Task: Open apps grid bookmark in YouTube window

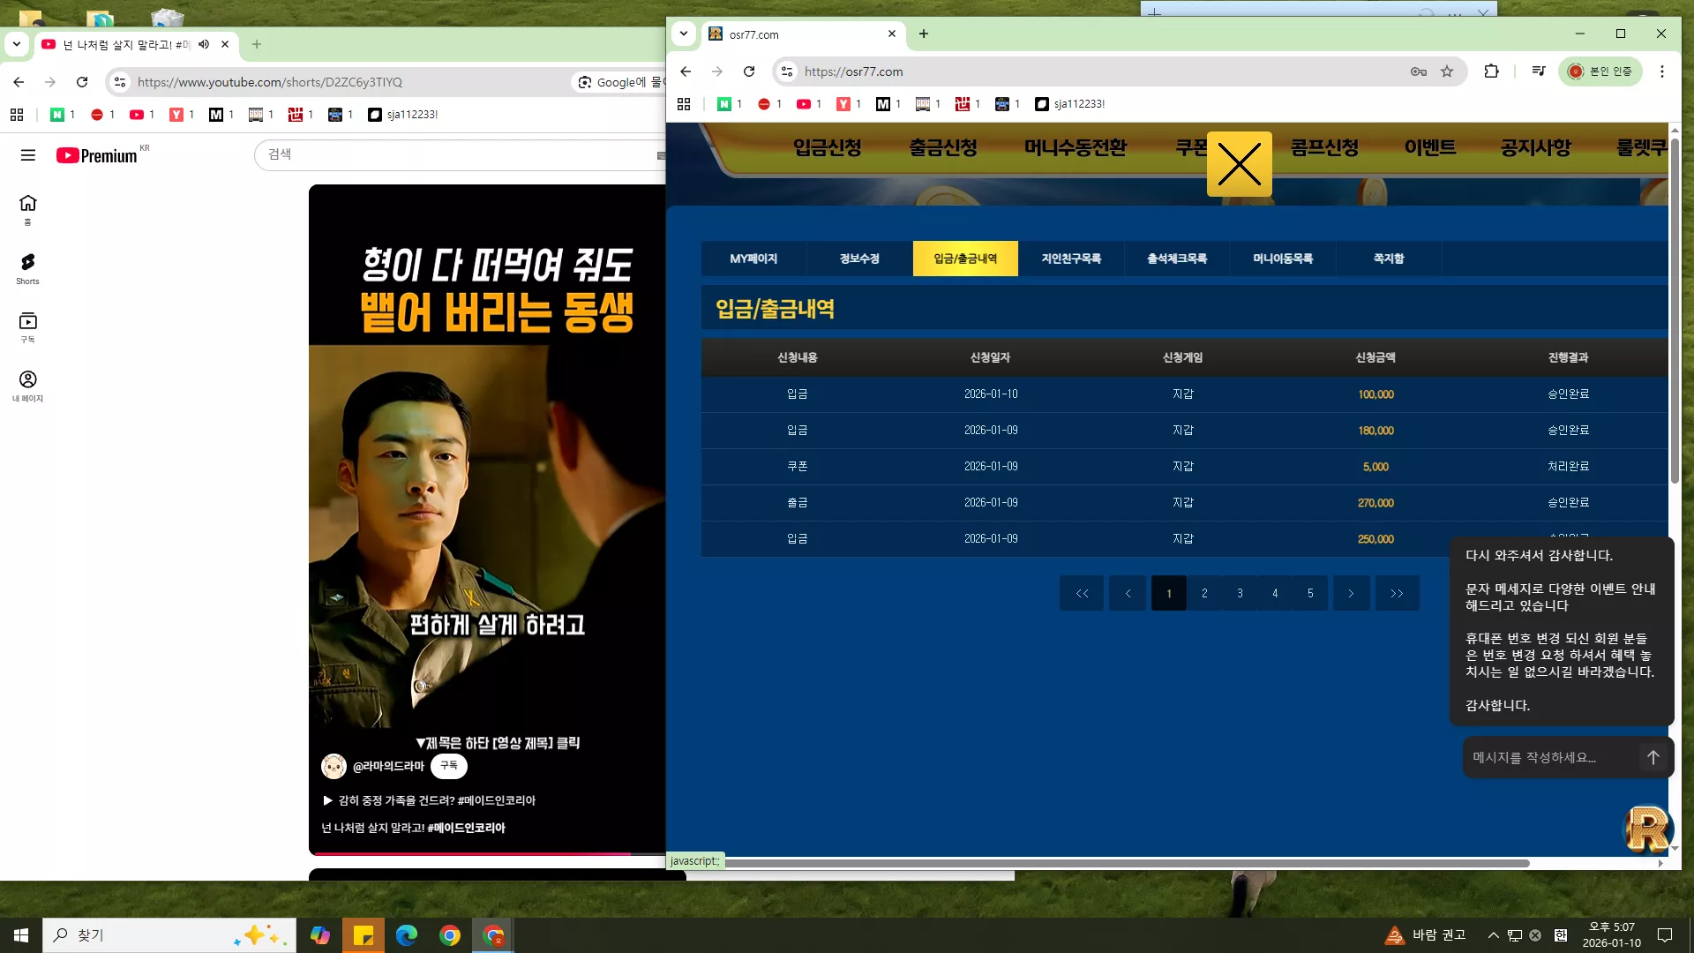Action: (17, 115)
